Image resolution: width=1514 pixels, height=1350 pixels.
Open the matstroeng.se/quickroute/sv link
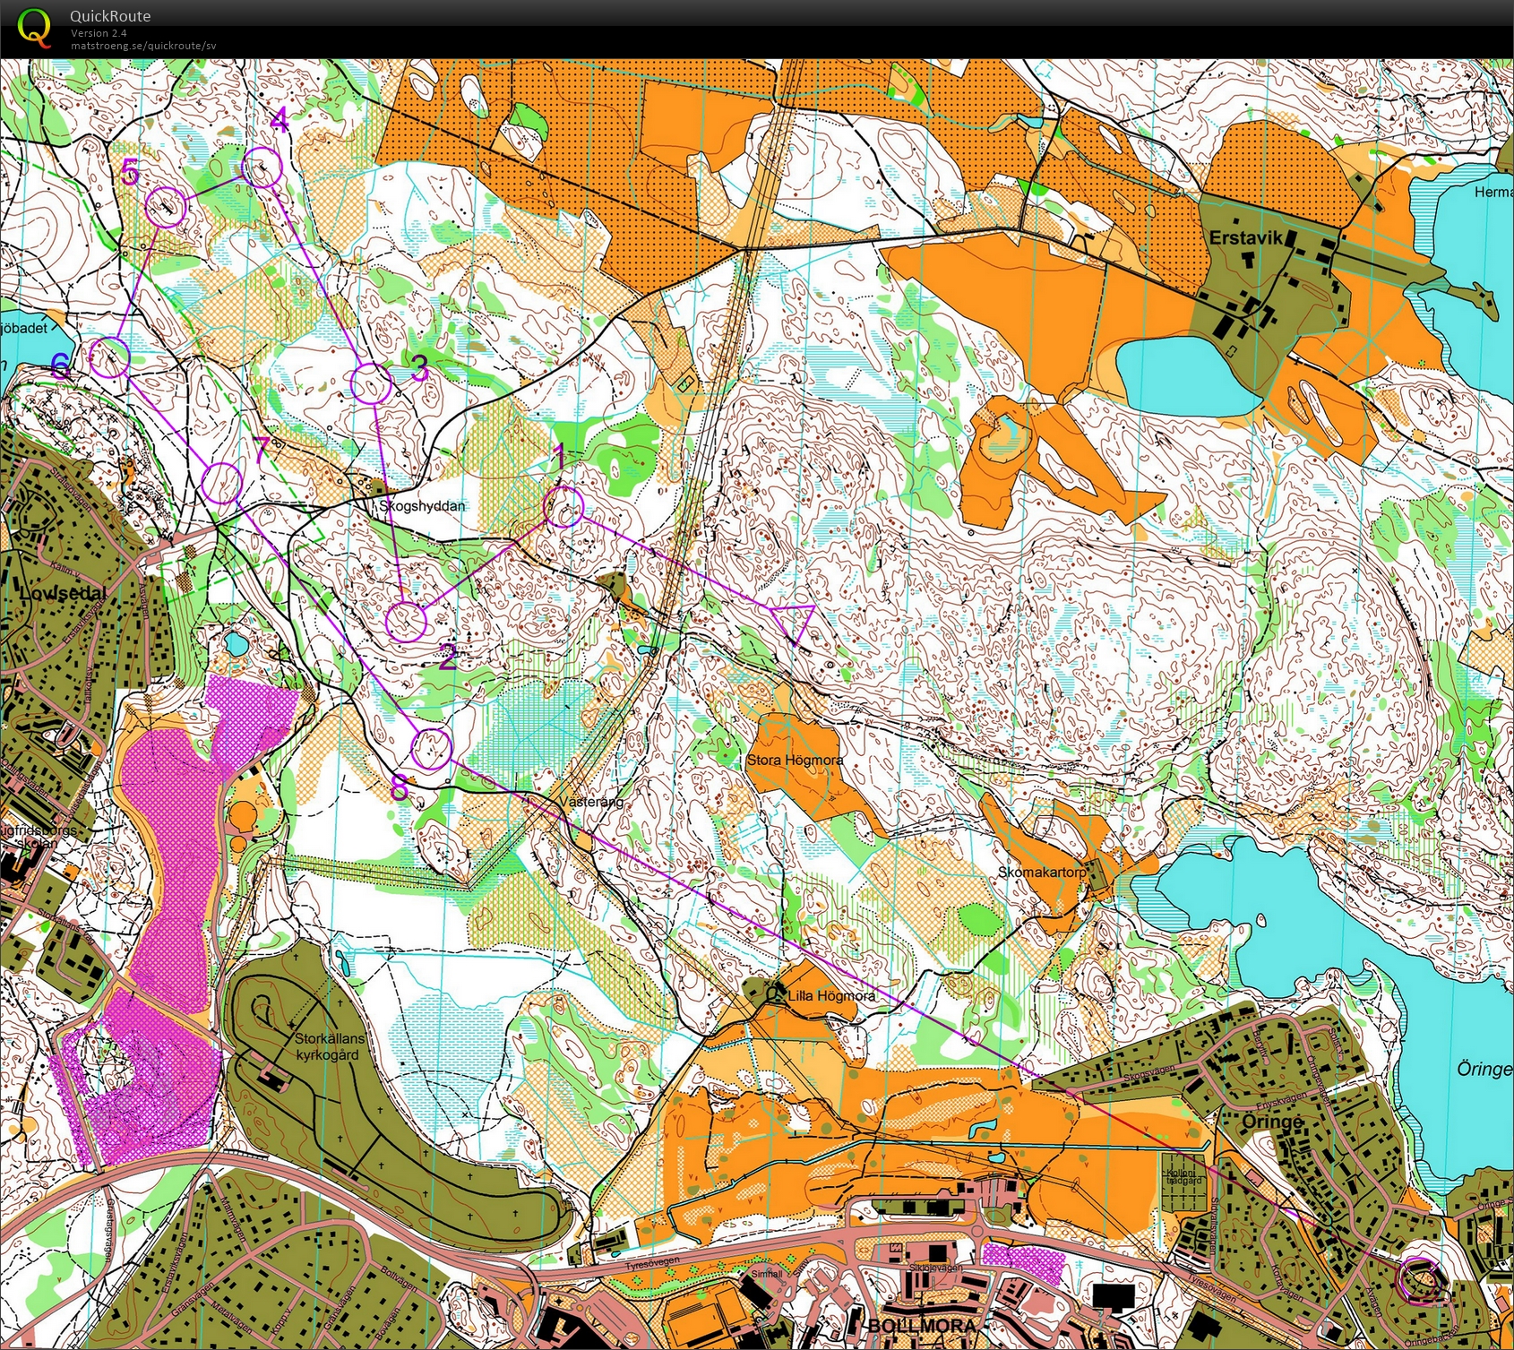(x=143, y=46)
